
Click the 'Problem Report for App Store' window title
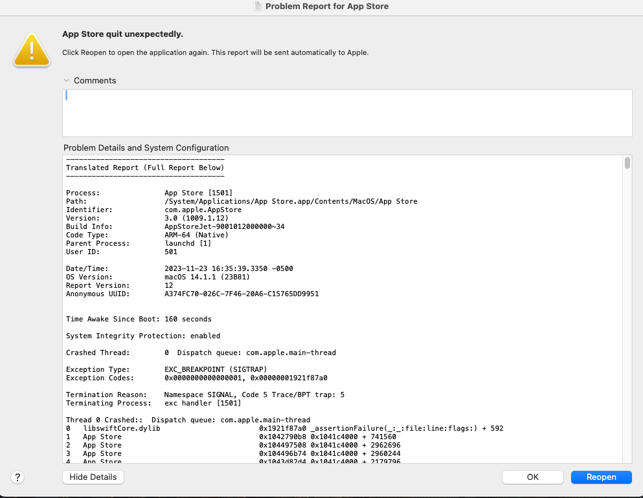[x=327, y=6]
